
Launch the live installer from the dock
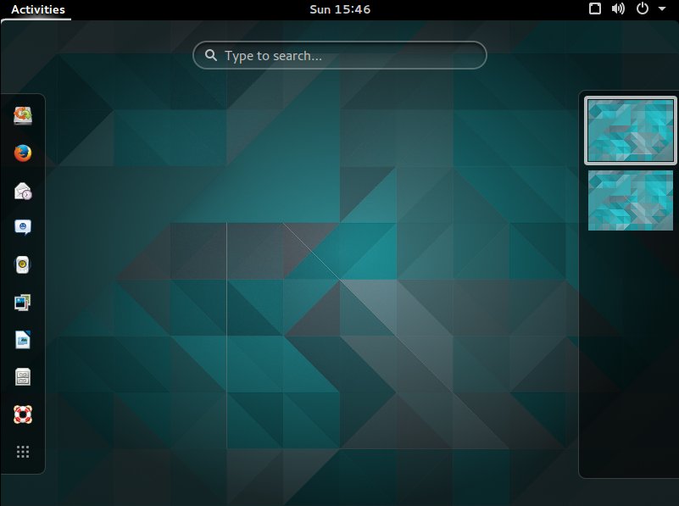point(23,115)
